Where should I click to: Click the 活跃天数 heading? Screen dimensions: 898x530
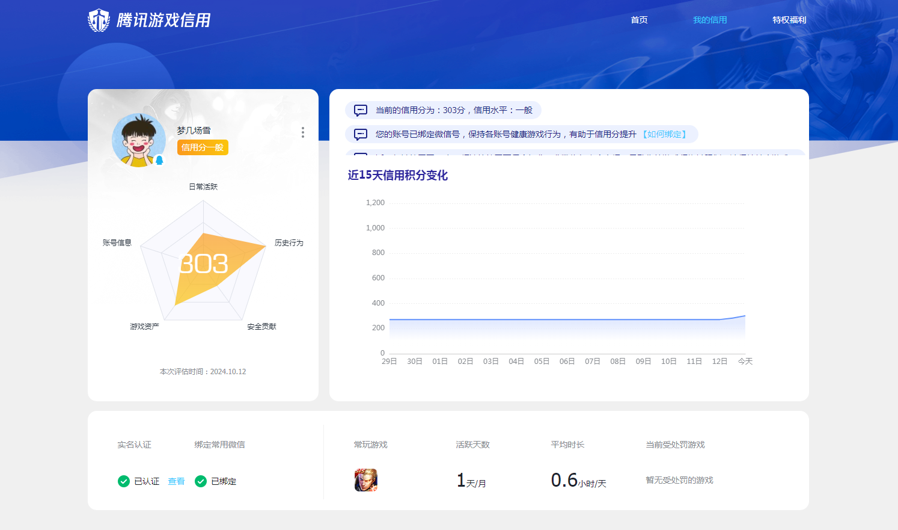(x=472, y=445)
